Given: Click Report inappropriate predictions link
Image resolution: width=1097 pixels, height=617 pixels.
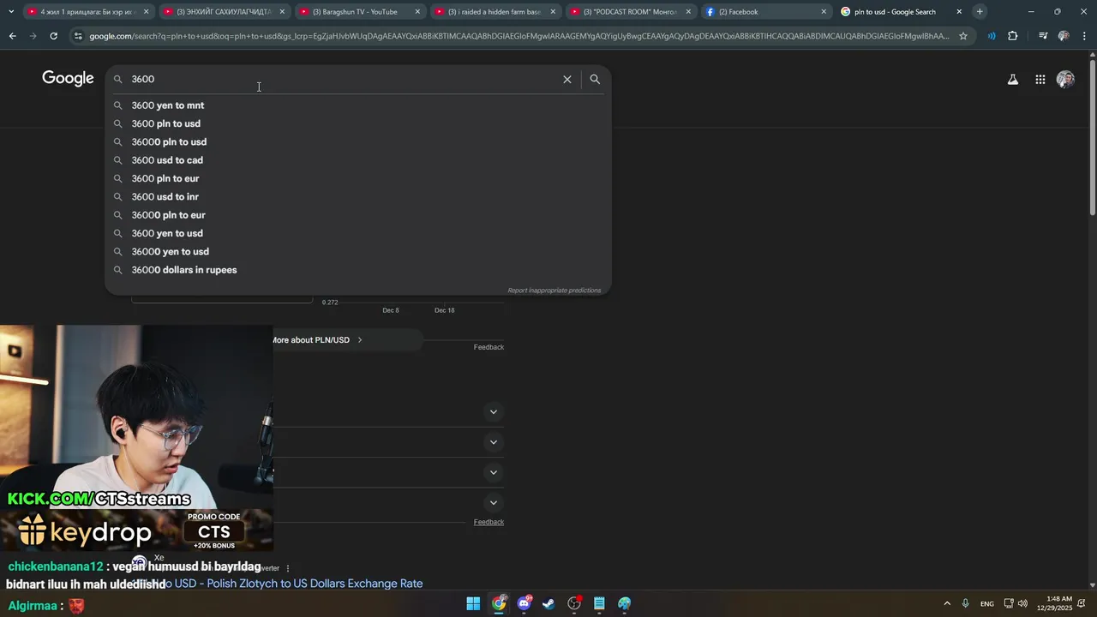Looking at the screenshot, I should click(x=554, y=291).
